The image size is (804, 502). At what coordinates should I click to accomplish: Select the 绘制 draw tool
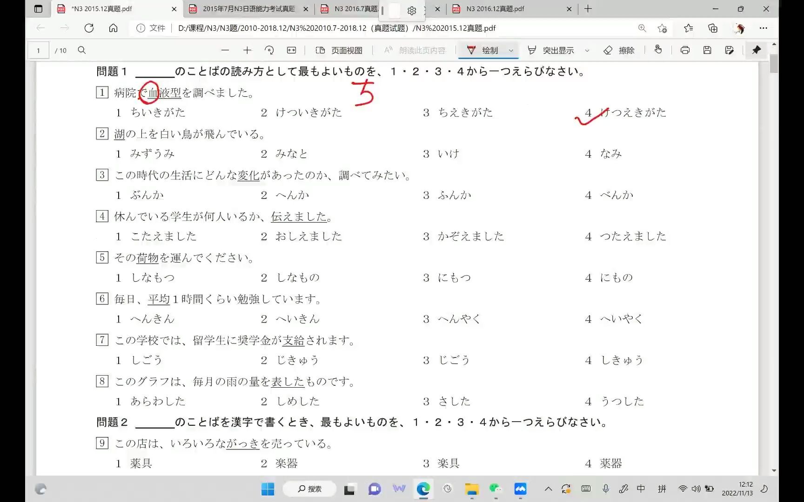pyautogui.click(x=482, y=50)
